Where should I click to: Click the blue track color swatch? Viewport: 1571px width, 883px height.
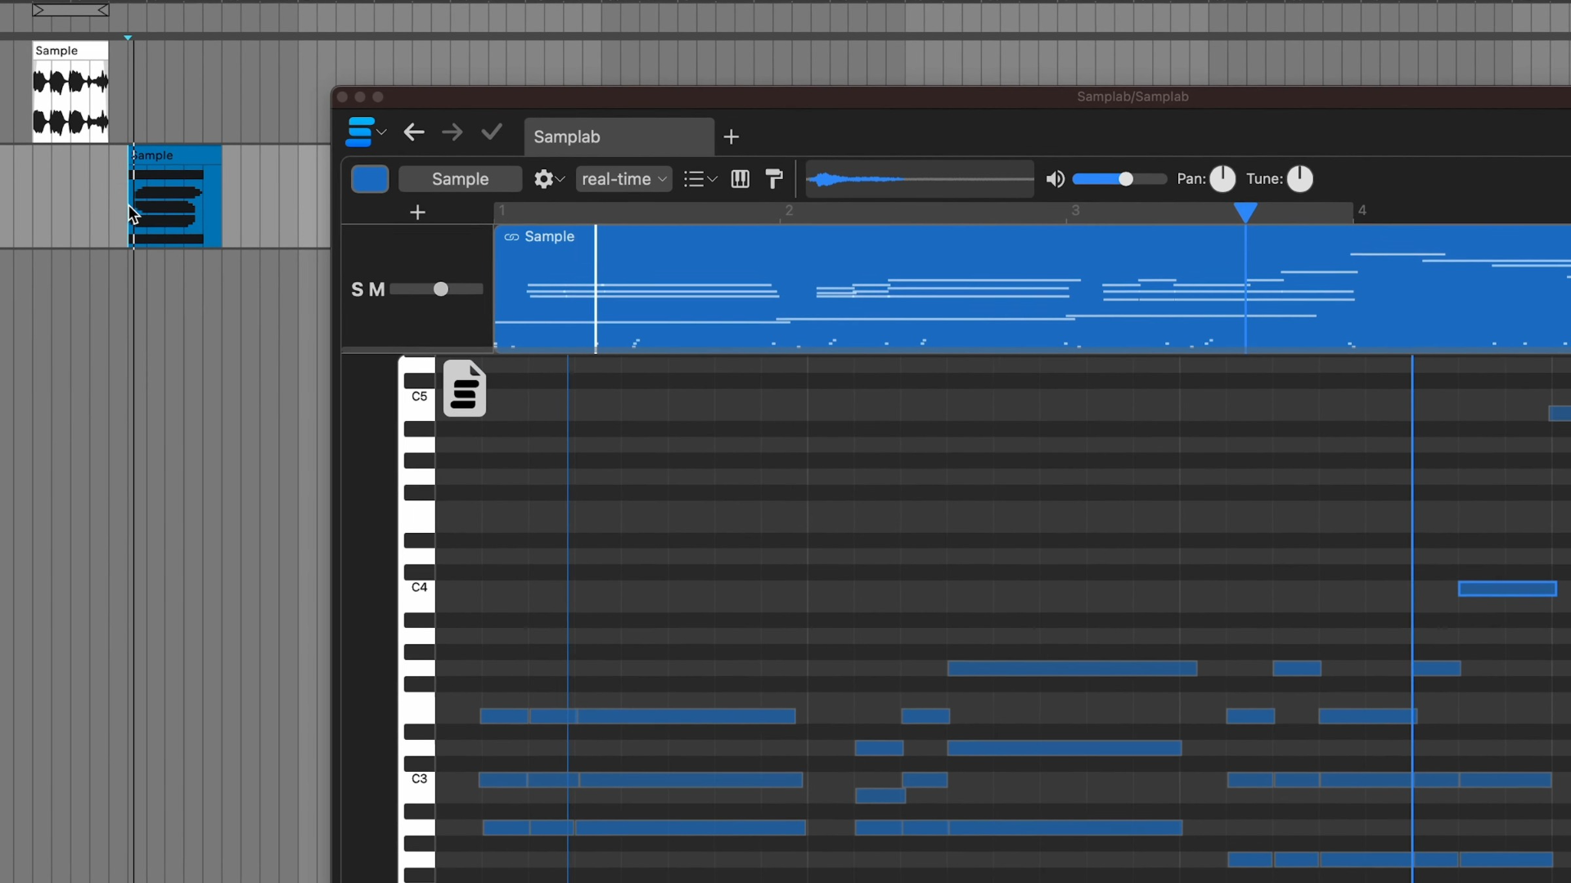(x=370, y=179)
